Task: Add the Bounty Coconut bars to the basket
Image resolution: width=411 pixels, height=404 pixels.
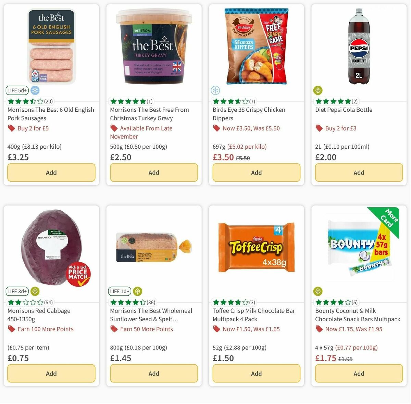Action: [x=359, y=374]
